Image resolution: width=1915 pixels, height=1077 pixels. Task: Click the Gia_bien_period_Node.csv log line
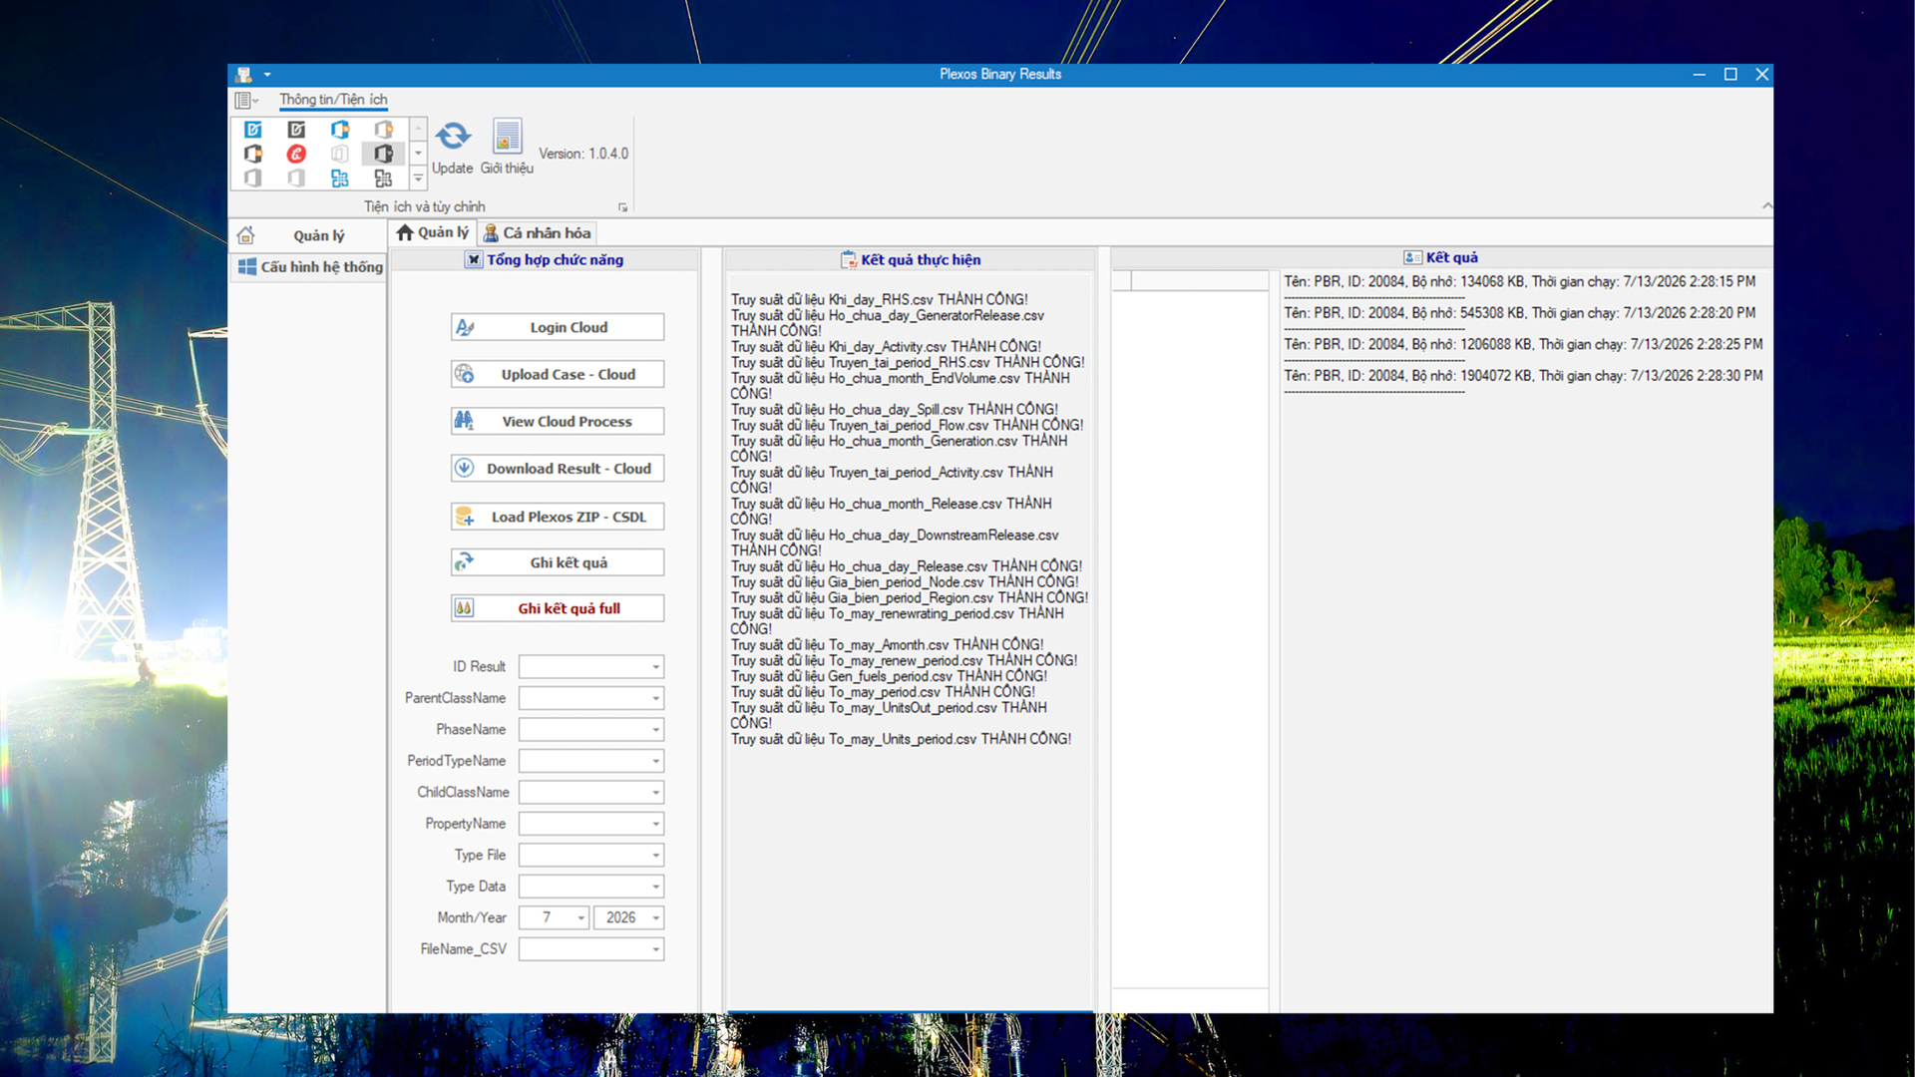[x=905, y=582]
